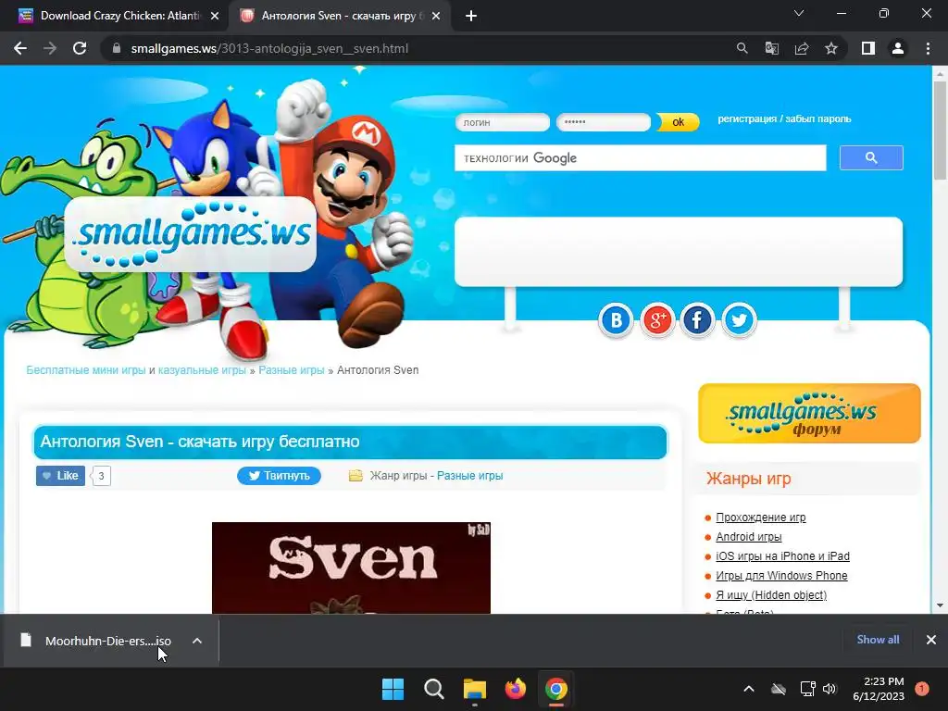Viewport: 948px width, 711px height.
Task: Open казуальные игры breadcrumb link
Action: [202, 370]
